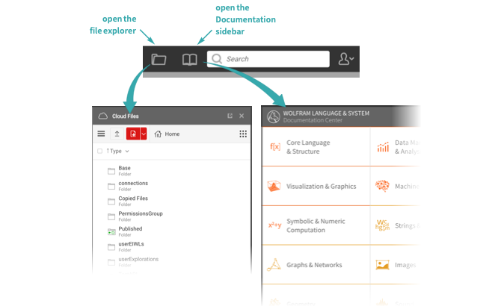Open the user account menu
The height and width of the screenshot is (306, 501).
(x=346, y=58)
